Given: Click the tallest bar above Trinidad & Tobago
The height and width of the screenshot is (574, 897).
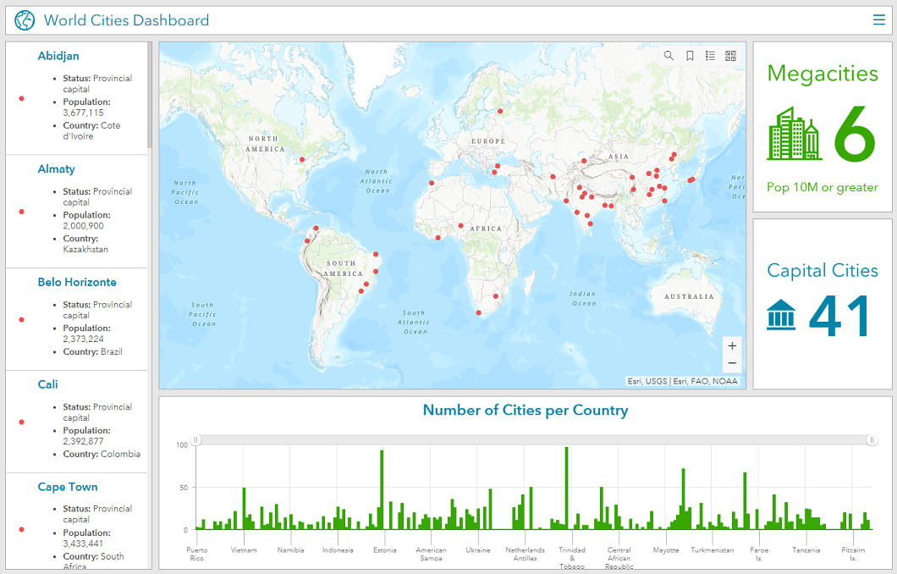Looking at the screenshot, I should pos(566,488).
